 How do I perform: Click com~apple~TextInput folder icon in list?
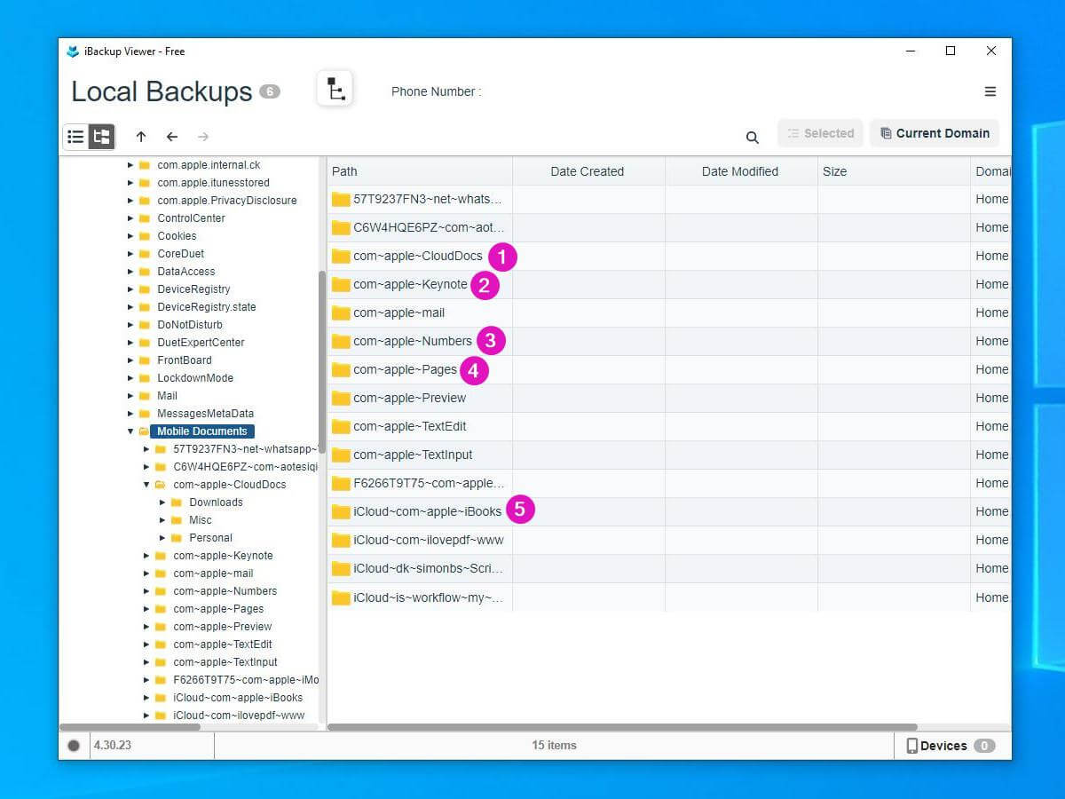tap(341, 455)
